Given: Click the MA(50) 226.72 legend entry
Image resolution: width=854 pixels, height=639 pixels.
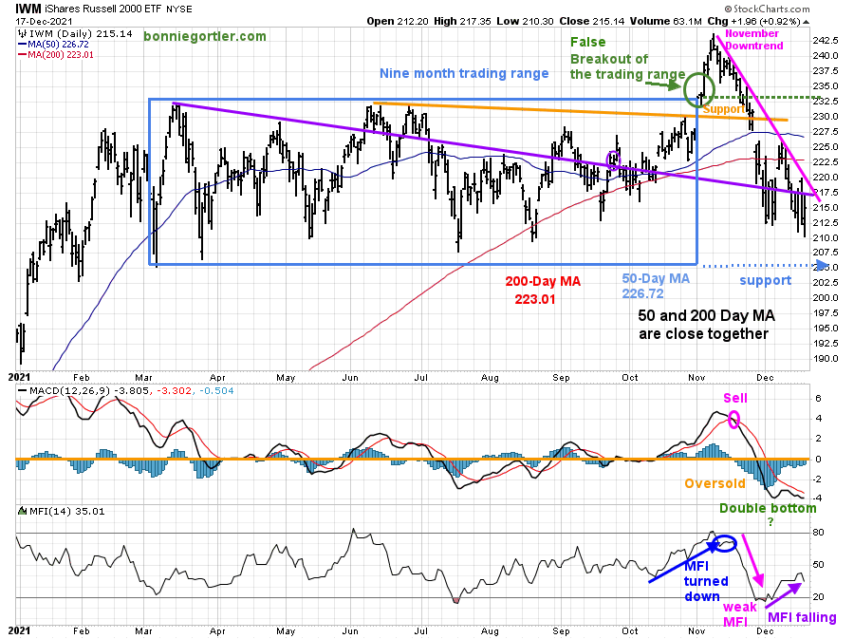Looking at the screenshot, I should point(53,44).
